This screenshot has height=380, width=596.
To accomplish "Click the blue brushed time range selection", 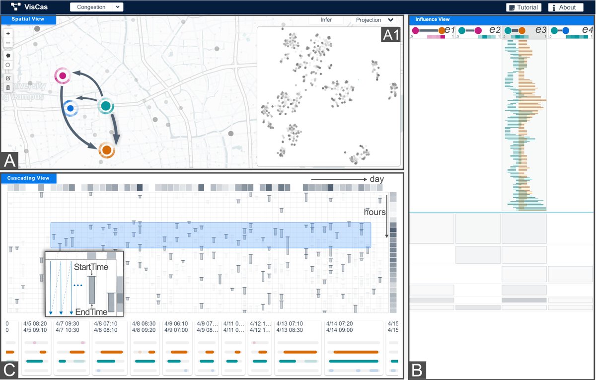I will tap(211, 234).
